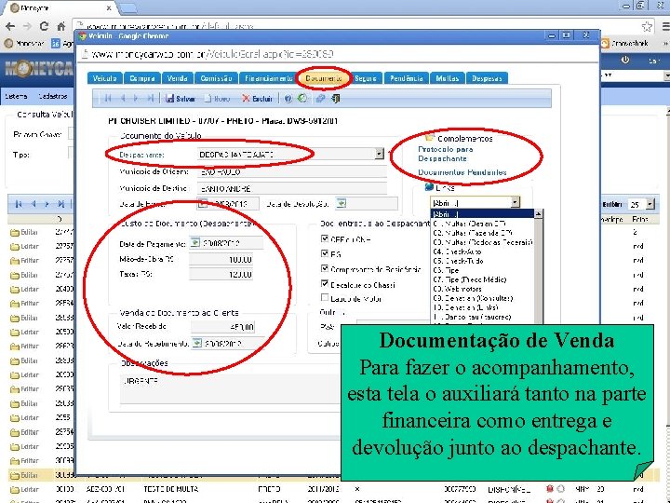This screenshot has height=503, width=670.
Task: Go to first page in background list pager
Action: pos(19,204)
